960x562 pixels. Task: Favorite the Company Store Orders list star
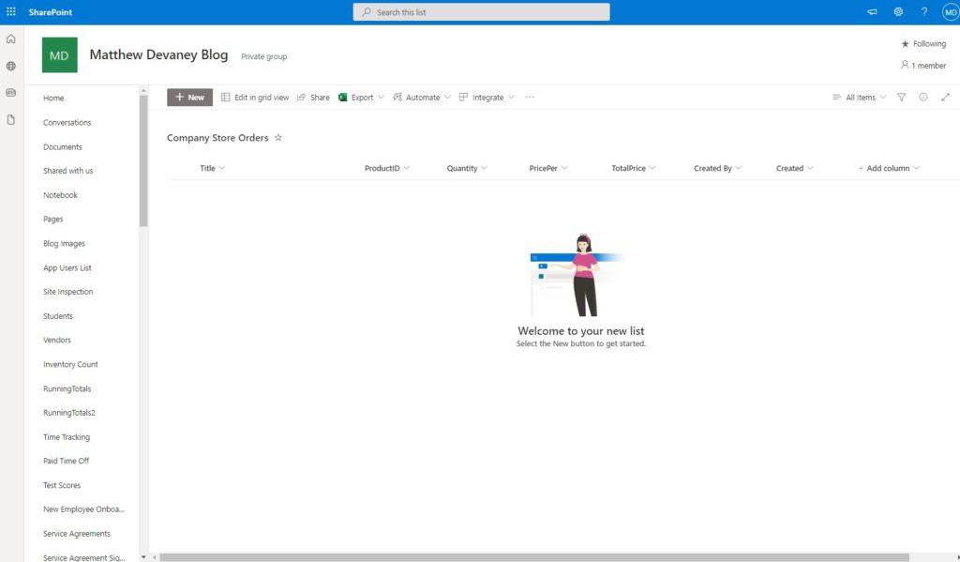point(277,137)
